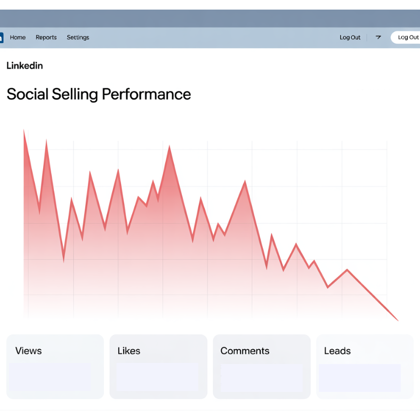Click the Views card title

(28, 351)
